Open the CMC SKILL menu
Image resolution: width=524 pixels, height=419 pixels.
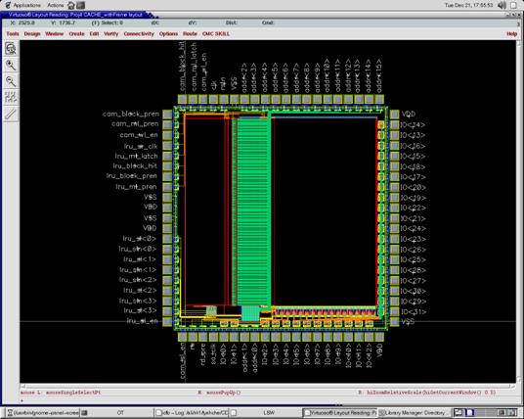215,34
